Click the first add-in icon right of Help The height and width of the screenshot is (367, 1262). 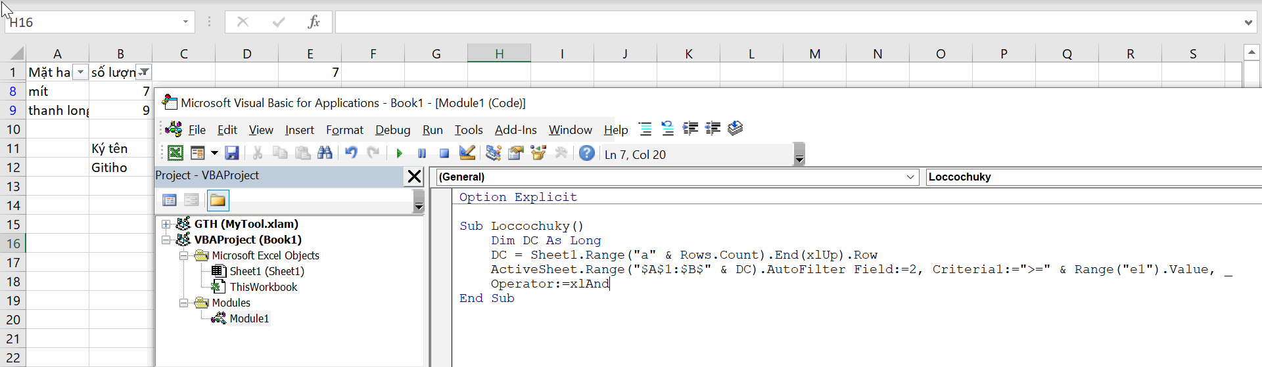[645, 129]
